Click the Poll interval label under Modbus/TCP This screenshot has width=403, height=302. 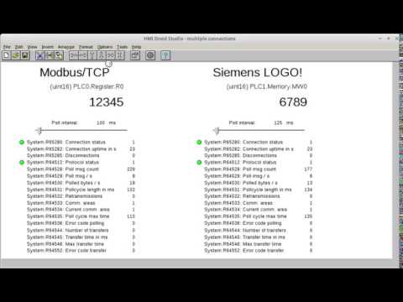point(65,122)
